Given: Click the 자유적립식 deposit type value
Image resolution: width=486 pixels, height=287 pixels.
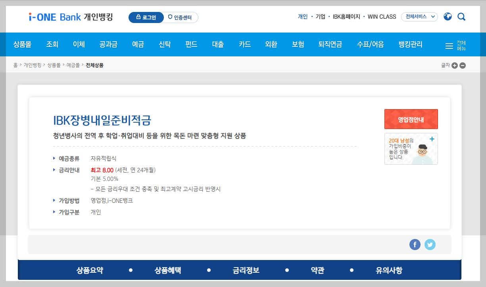Looking at the screenshot, I should click(x=104, y=158).
